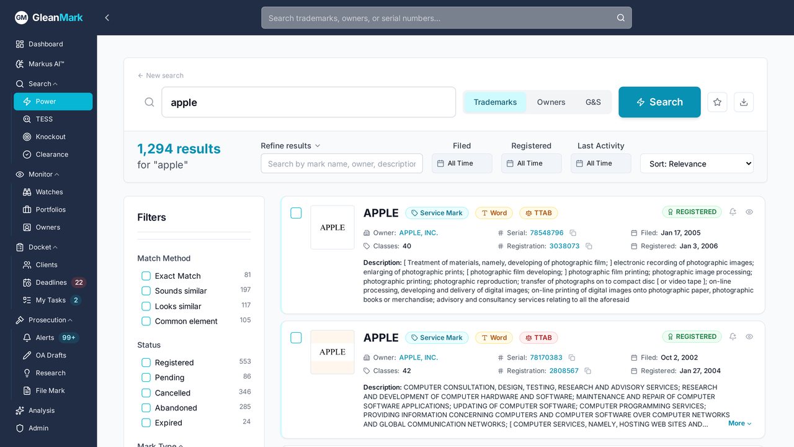
Task: Switch to the Owners tab
Action: coord(551,102)
